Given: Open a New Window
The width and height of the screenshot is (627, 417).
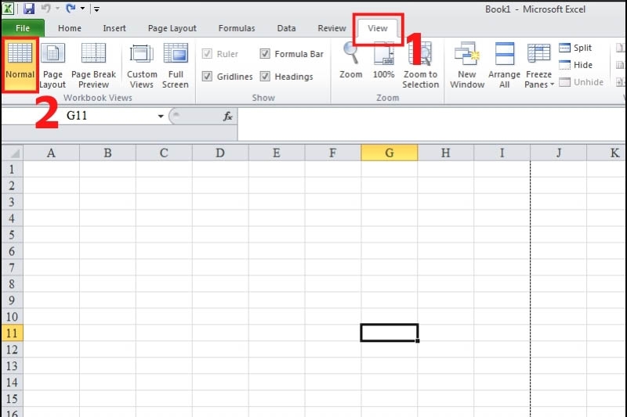Looking at the screenshot, I should 466,66.
